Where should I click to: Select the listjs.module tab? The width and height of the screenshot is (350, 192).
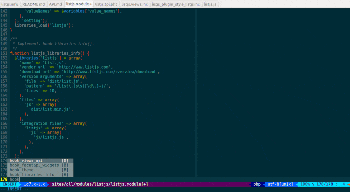(x=79, y=4)
